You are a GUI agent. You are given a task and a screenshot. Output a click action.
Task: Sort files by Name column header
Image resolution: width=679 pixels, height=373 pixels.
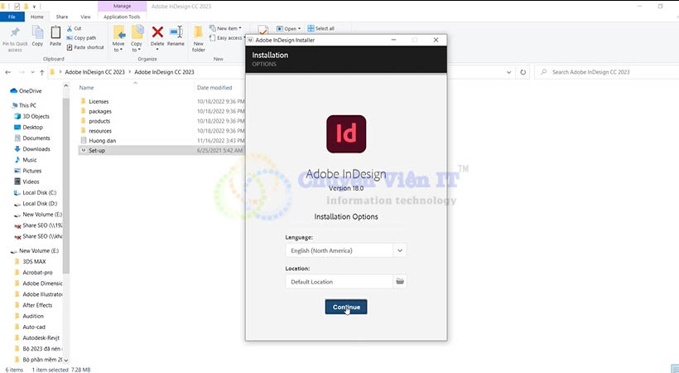pyautogui.click(x=87, y=88)
